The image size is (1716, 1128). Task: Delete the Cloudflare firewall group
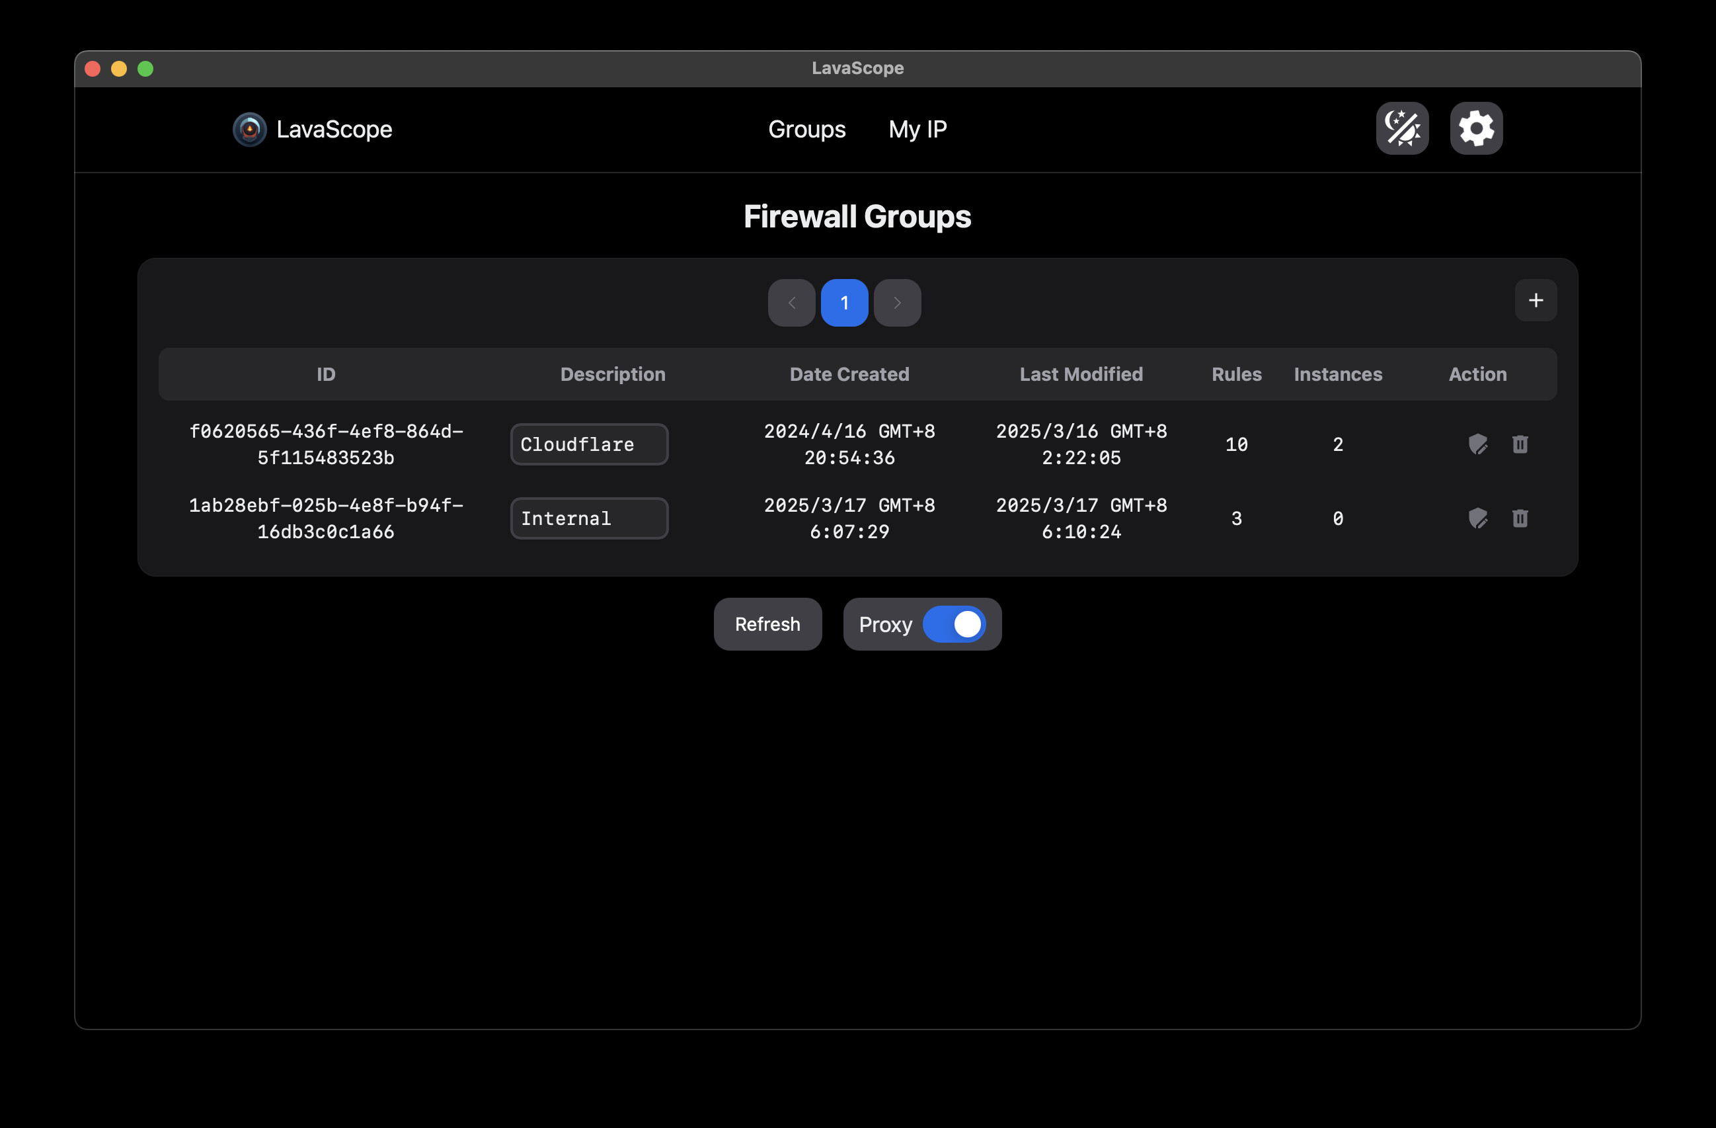1519,444
